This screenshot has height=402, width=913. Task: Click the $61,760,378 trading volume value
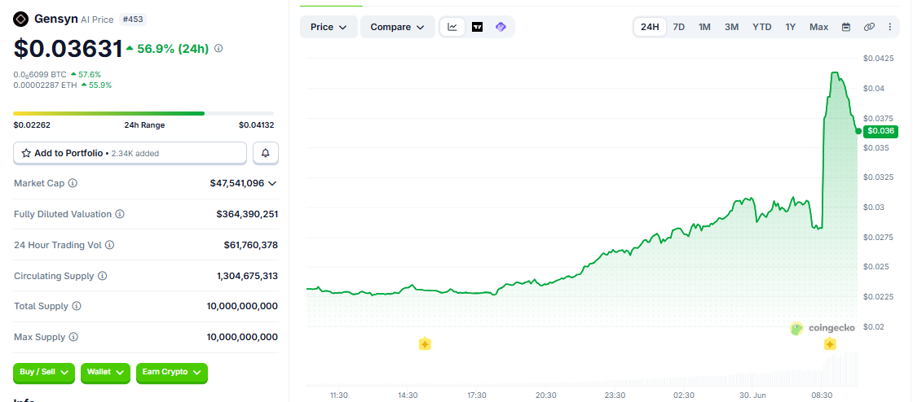click(251, 245)
